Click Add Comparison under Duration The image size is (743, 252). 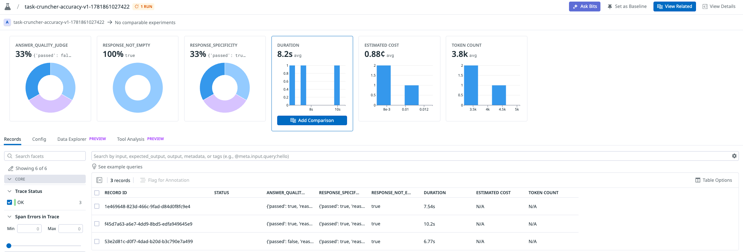312,120
